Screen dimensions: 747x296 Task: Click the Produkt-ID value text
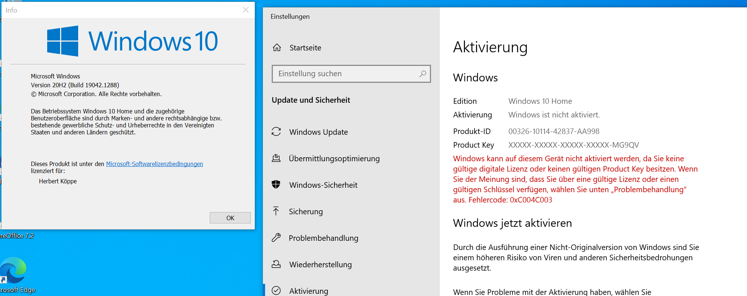pyautogui.click(x=553, y=131)
